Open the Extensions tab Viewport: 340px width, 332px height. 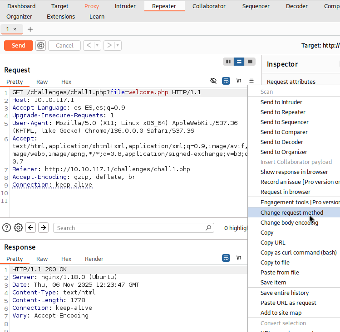61,16
